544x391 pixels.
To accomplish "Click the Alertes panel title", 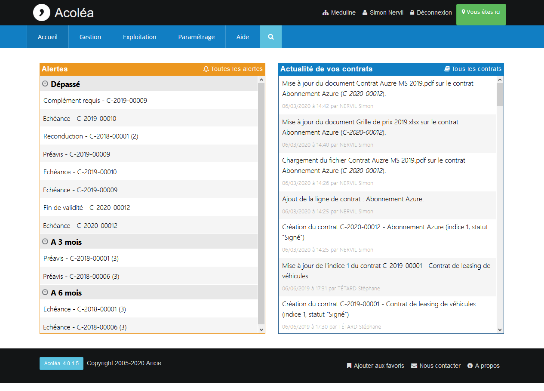I will click(x=55, y=69).
